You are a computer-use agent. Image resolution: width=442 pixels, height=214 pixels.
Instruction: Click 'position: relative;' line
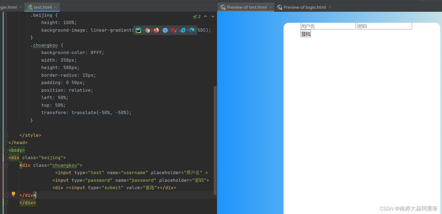(67, 90)
